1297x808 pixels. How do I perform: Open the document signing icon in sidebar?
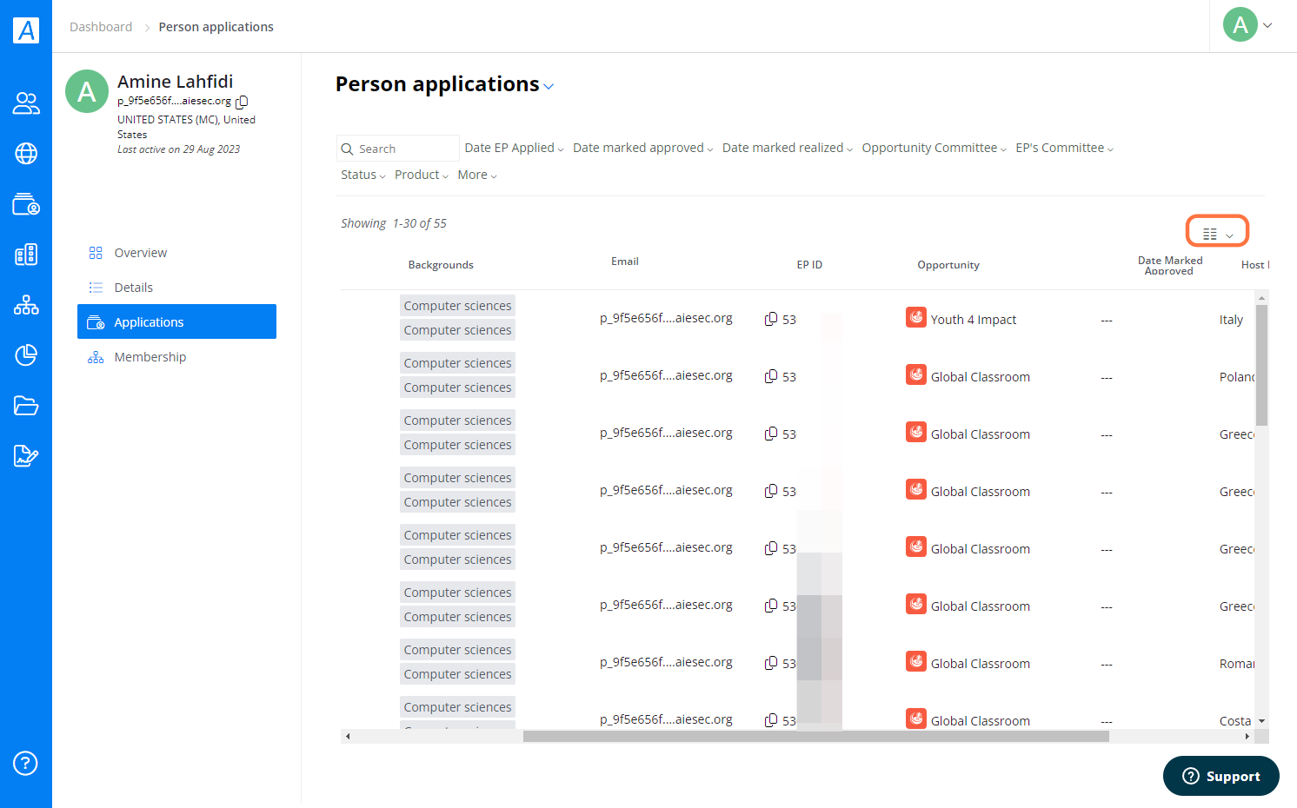[x=26, y=456]
